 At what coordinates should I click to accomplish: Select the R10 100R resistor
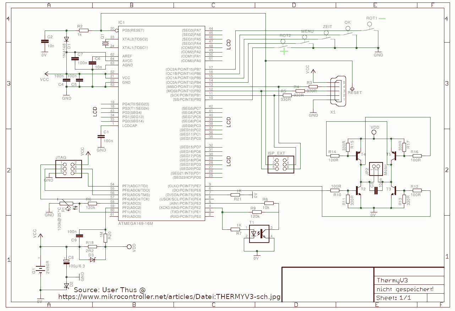click(335, 190)
